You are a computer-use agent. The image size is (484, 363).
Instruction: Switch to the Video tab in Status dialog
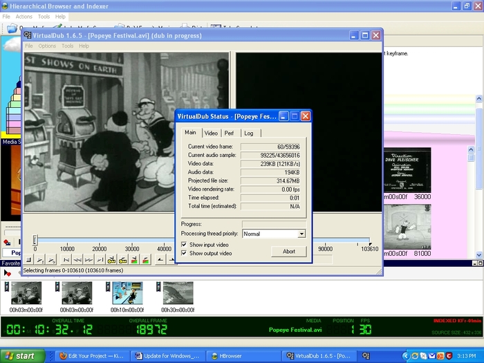211,133
